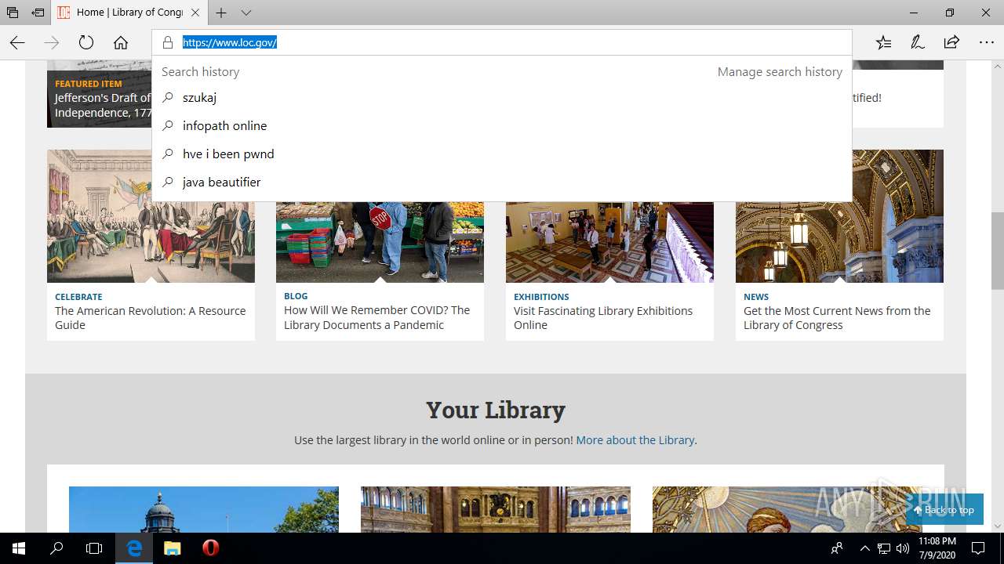Click the NEWS category label

[x=756, y=297]
